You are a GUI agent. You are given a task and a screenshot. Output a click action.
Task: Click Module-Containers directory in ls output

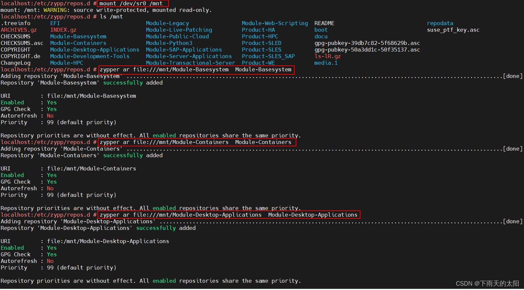point(78,43)
